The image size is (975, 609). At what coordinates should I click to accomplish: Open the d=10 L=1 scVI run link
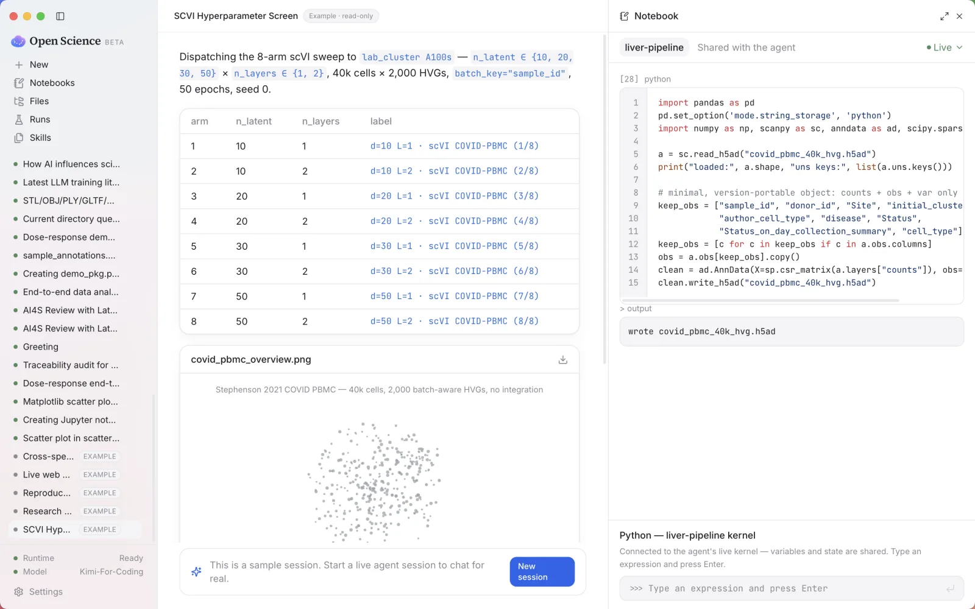click(455, 146)
